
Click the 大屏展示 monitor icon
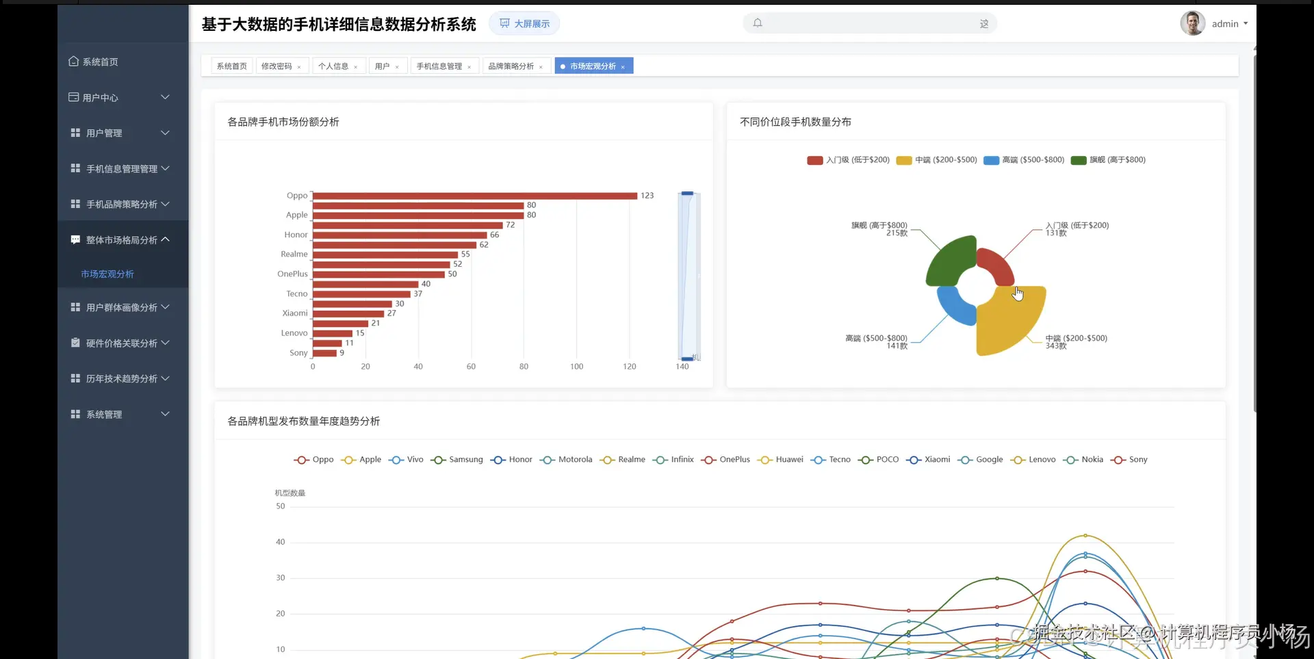pos(504,23)
